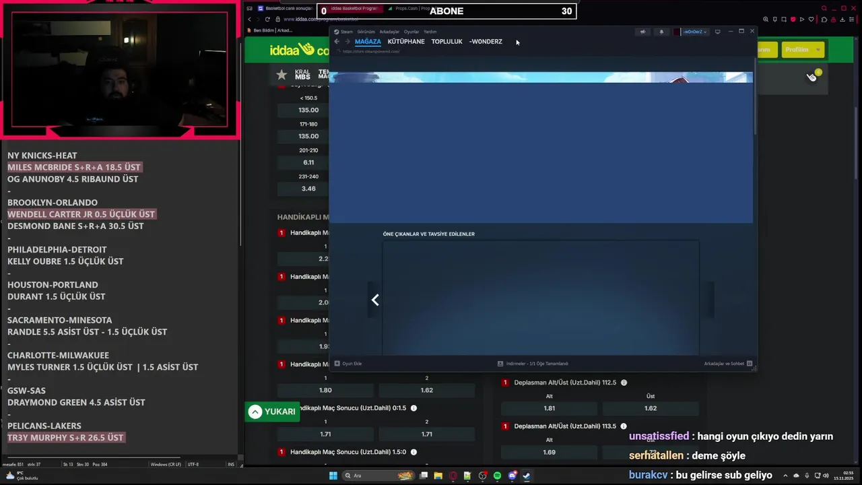Open the Profilim dropdown on iddaa site
Viewport: 862px width, 485px height.
(801, 49)
